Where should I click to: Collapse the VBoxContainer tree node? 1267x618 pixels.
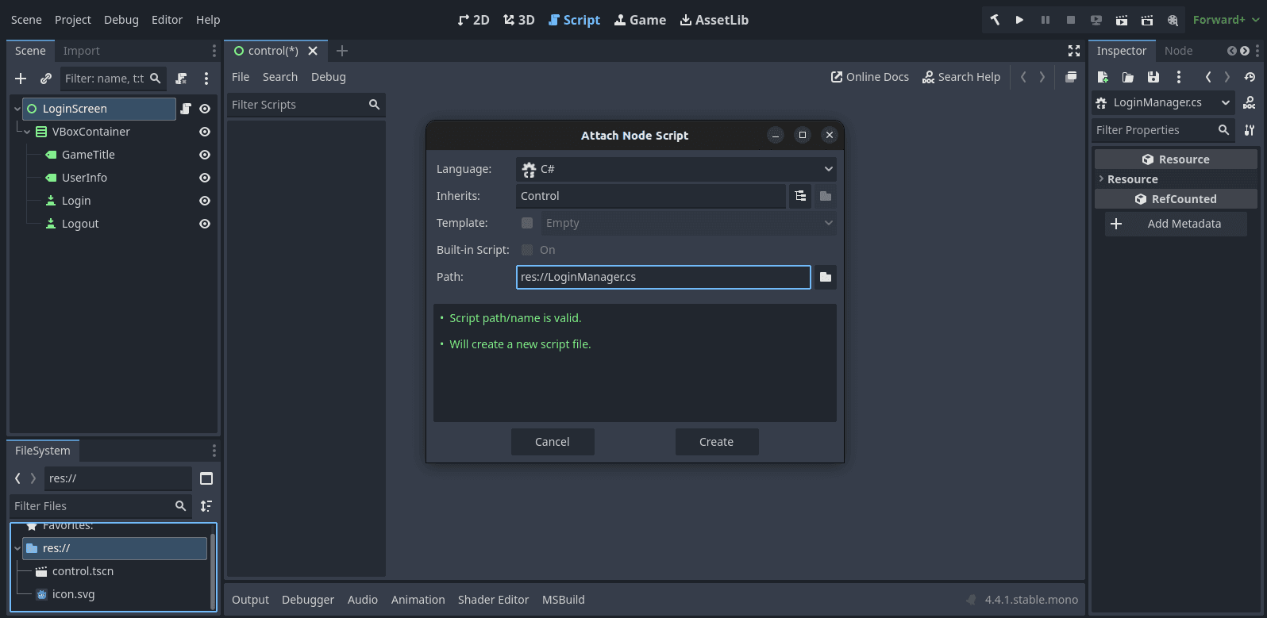27,132
